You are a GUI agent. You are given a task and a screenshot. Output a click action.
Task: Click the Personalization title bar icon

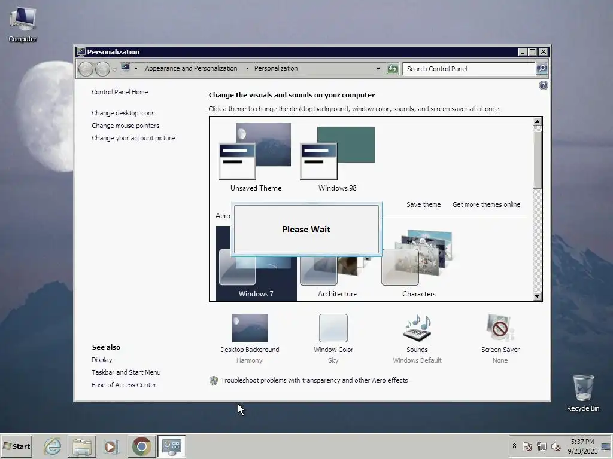[x=81, y=52]
